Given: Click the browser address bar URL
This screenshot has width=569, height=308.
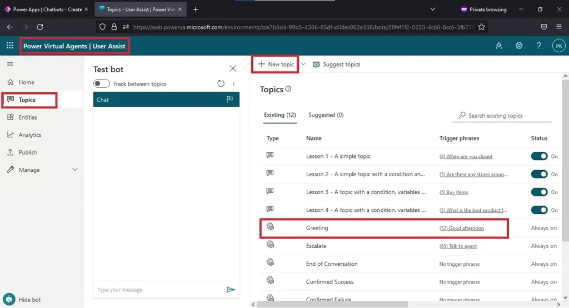Looking at the screenshot, I should (303, 27).
